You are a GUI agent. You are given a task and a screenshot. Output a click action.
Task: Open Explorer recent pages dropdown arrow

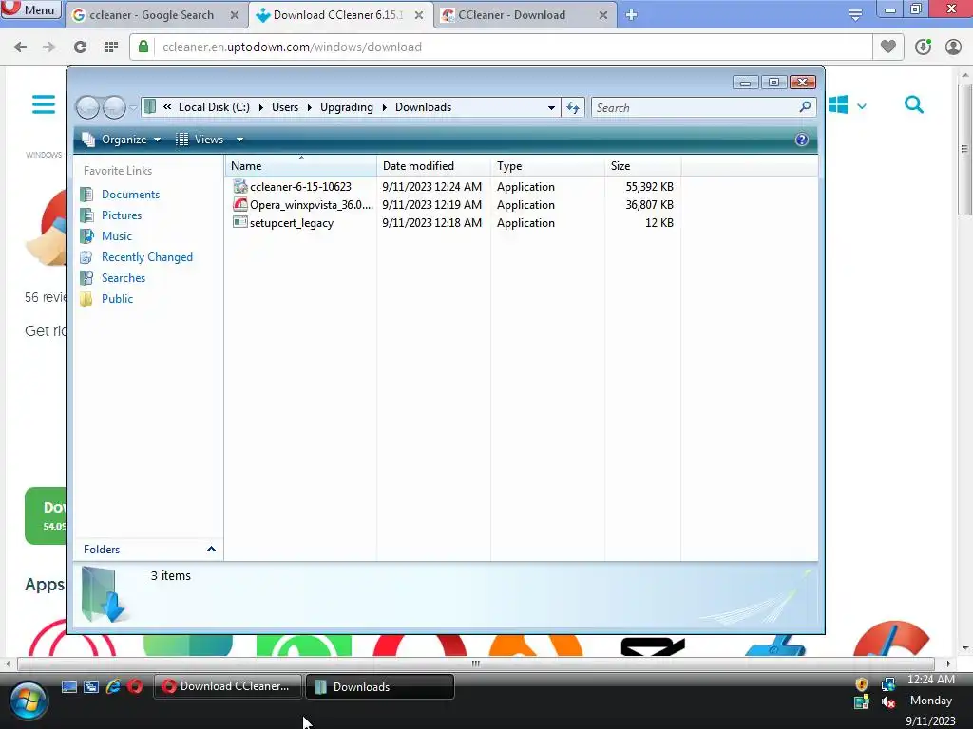pyautogui.click(x=132, y=108)
